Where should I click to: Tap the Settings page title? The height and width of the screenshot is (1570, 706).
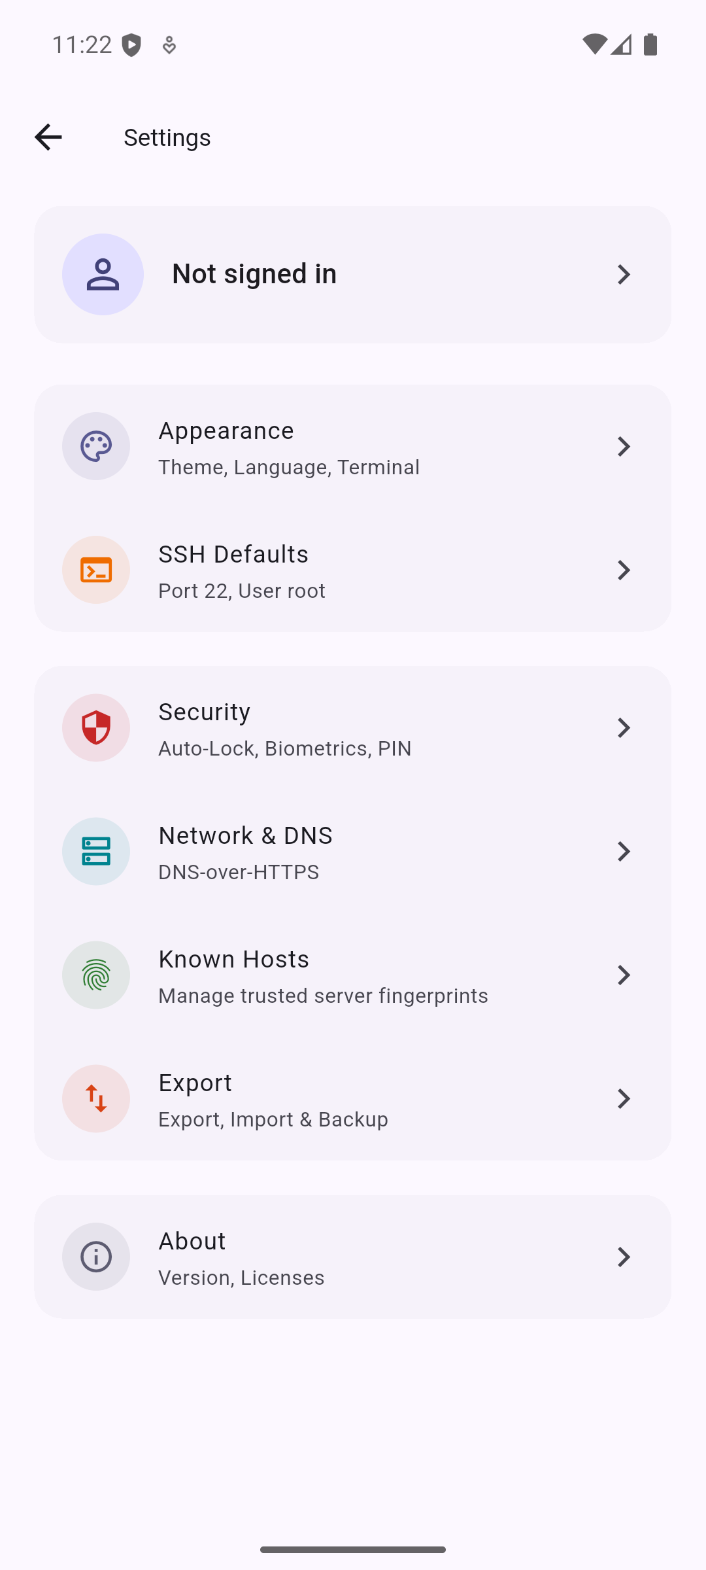tap(167, 137)
